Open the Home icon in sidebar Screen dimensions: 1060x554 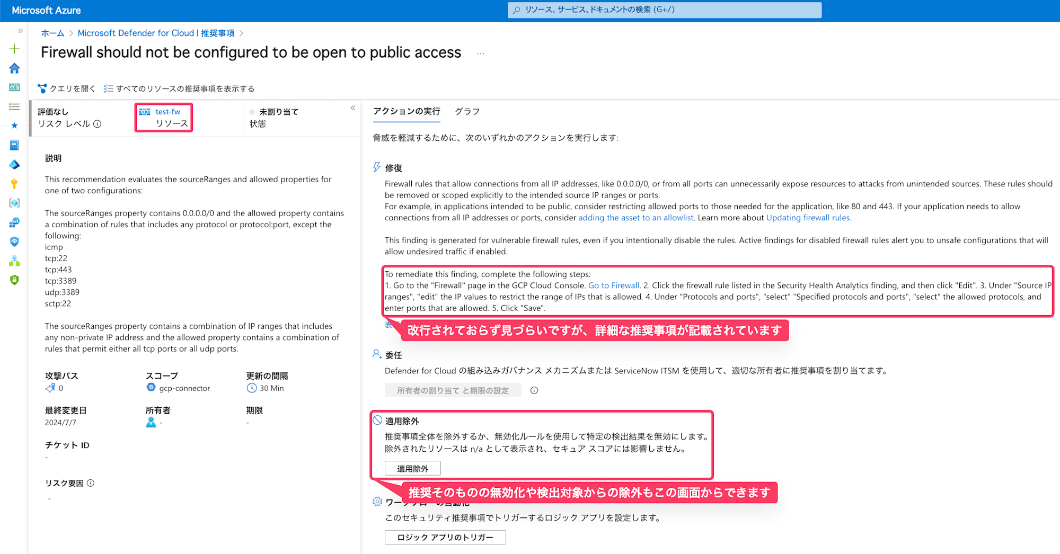[x=14, y=68]
